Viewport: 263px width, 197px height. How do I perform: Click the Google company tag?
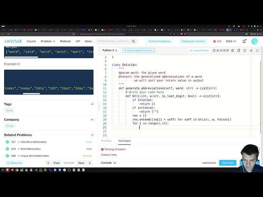[10, 126]
